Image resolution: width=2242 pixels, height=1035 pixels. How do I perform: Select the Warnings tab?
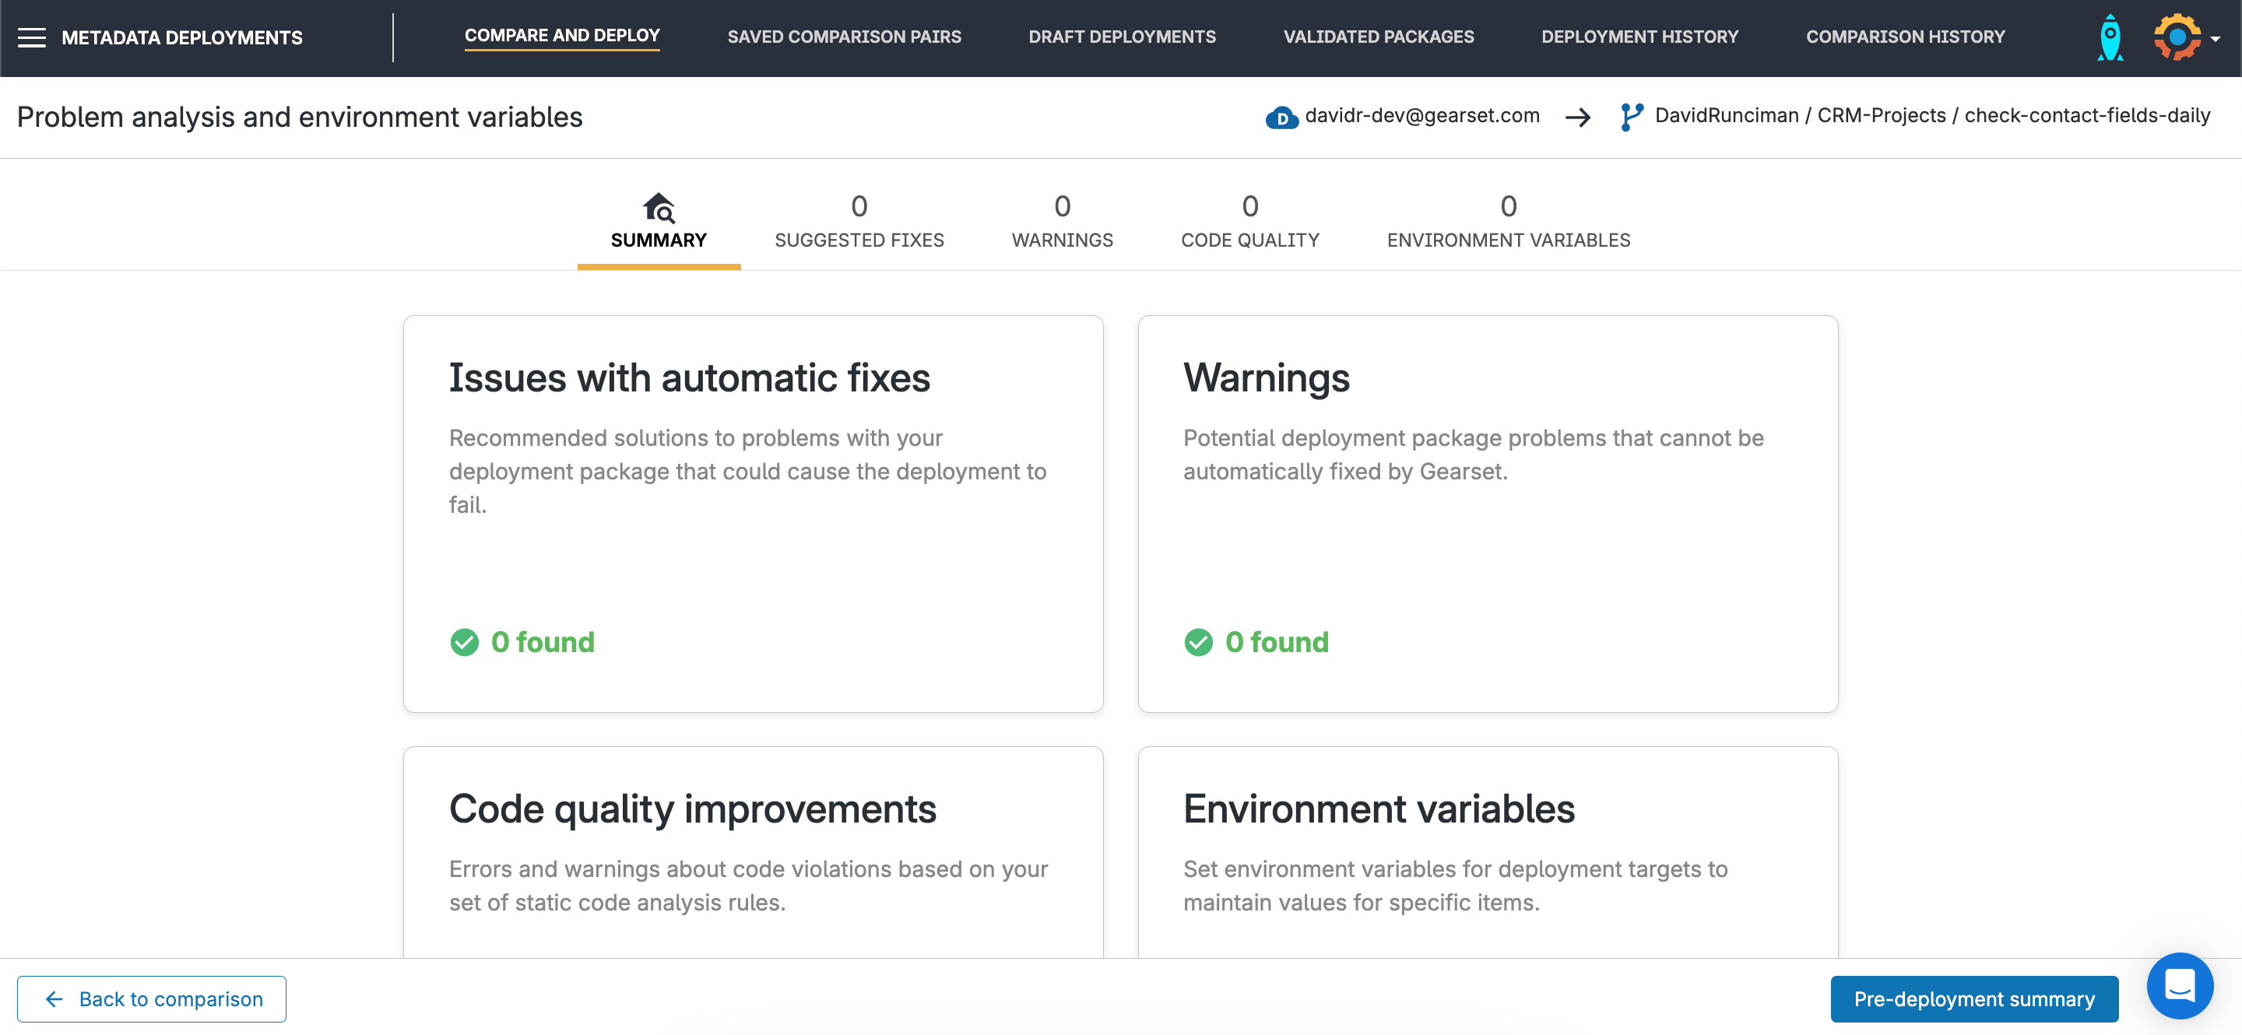pyautogui.click(x=1061, y=222)
